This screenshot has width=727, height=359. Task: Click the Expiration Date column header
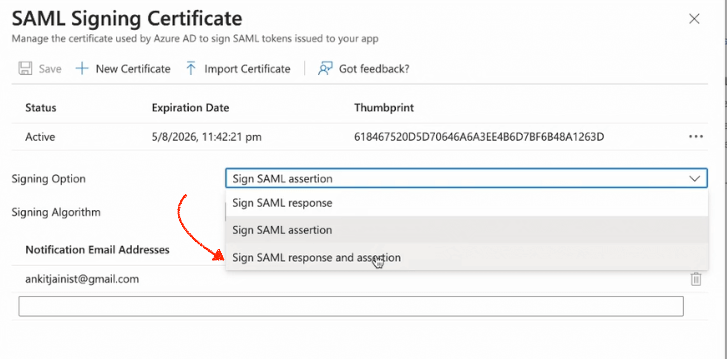click(x=190, y=107)
